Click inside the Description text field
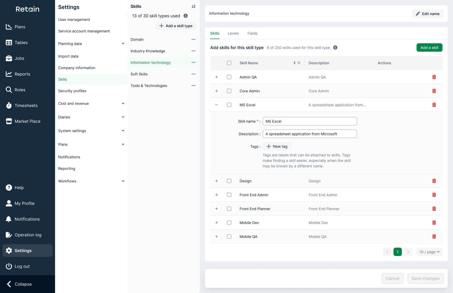453x293 pixels. 310,134
